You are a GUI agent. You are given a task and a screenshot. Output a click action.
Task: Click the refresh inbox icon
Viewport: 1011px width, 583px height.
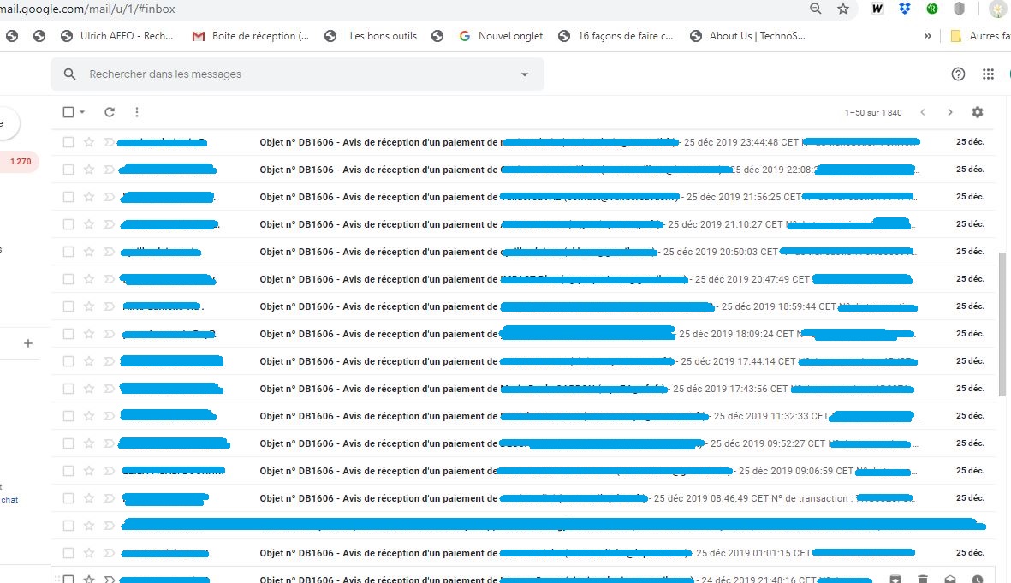tap(110, 112)
